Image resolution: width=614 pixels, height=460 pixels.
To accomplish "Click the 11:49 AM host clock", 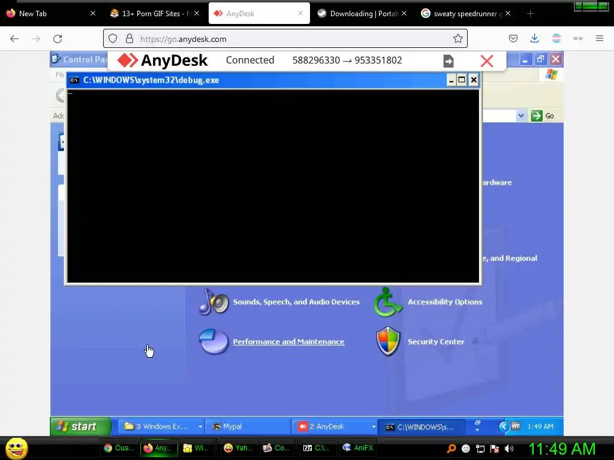I will (561, 449).
